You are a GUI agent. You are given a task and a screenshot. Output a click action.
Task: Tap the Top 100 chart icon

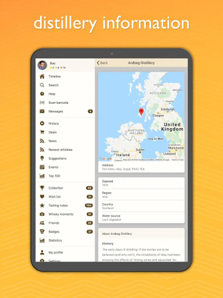pos(42,176)
